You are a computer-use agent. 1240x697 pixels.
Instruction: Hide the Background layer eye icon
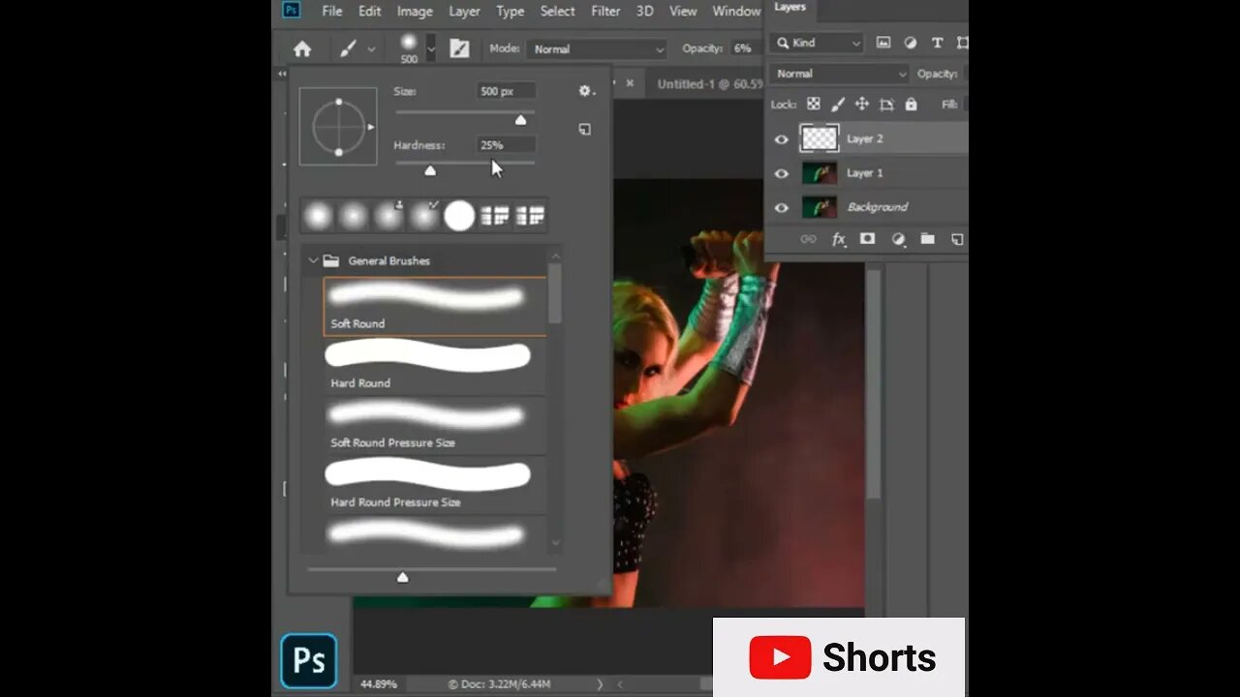pyautogui.click(x=782, y=207)
